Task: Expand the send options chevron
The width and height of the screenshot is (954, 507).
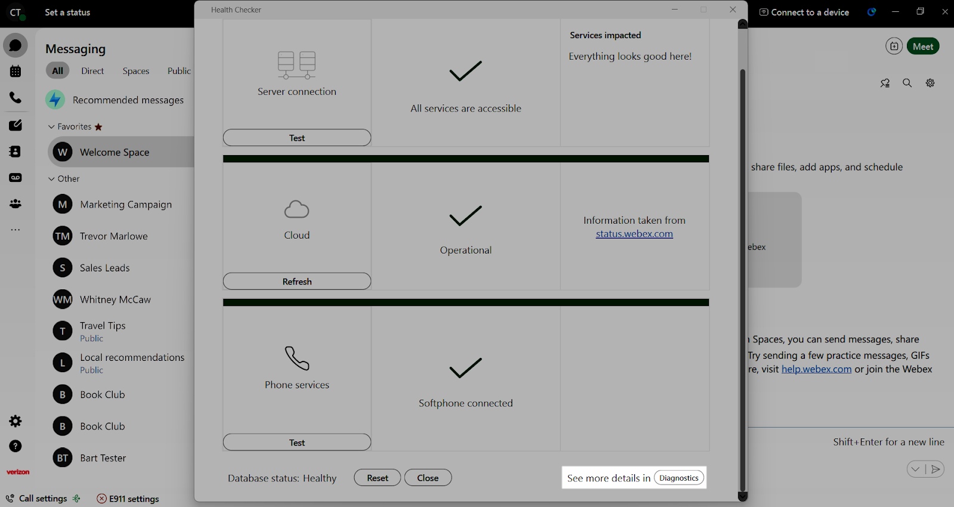Action: tap(915, 469)
